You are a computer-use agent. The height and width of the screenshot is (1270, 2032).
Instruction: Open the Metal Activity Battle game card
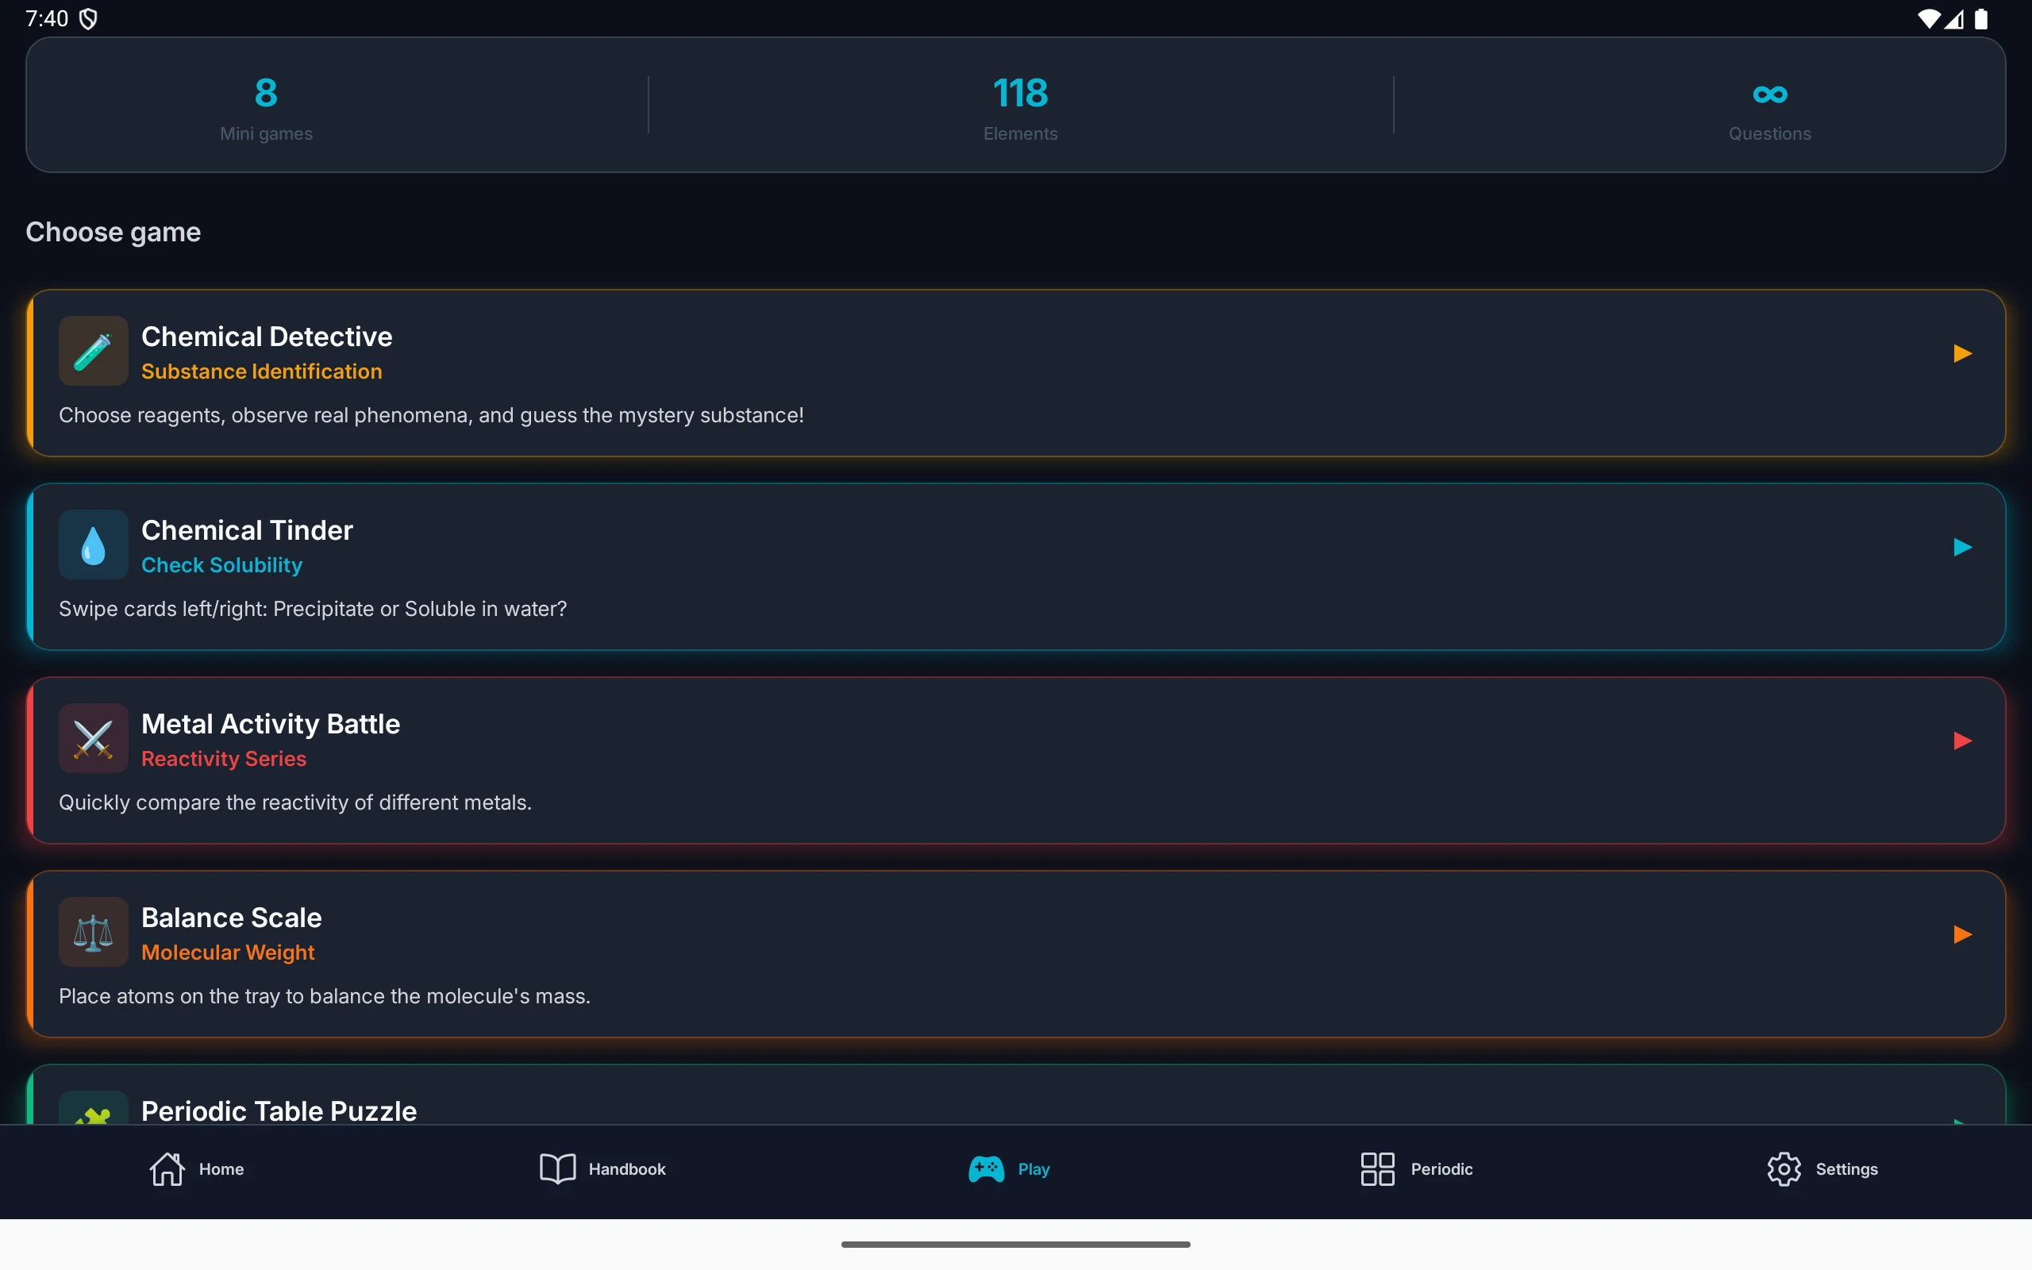pyautogui.click(x=1016, y=760)
